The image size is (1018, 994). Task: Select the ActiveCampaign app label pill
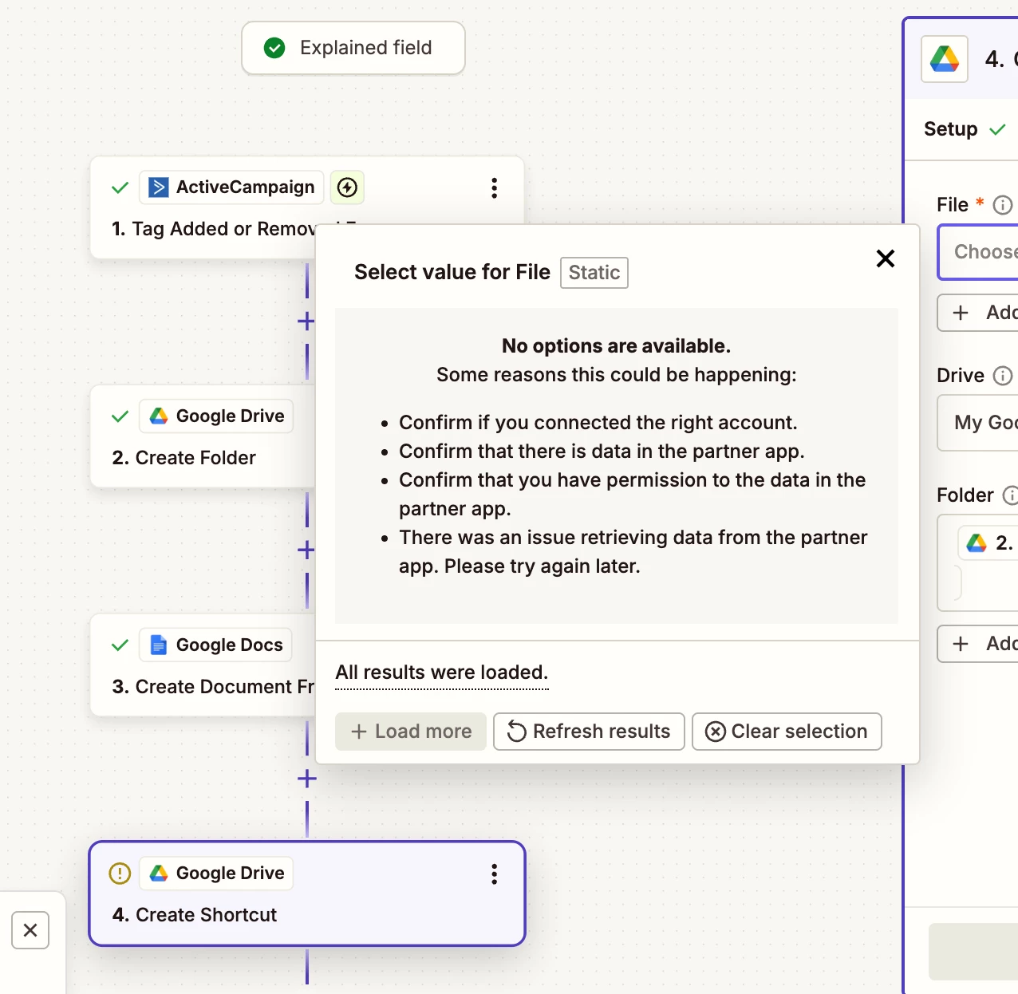pyautogui.click(x=231, y=187)
